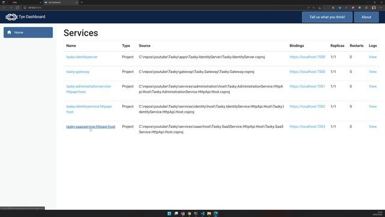Open tasky-saasservice-httpapi-host service
Screen dimensions: 385x217
[91, 127]
